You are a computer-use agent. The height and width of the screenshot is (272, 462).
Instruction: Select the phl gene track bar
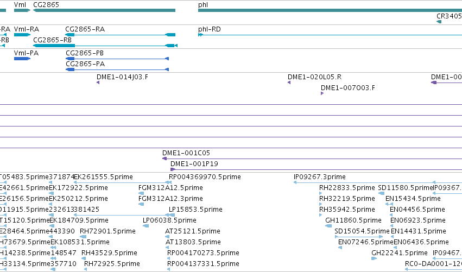coord(330,10)
